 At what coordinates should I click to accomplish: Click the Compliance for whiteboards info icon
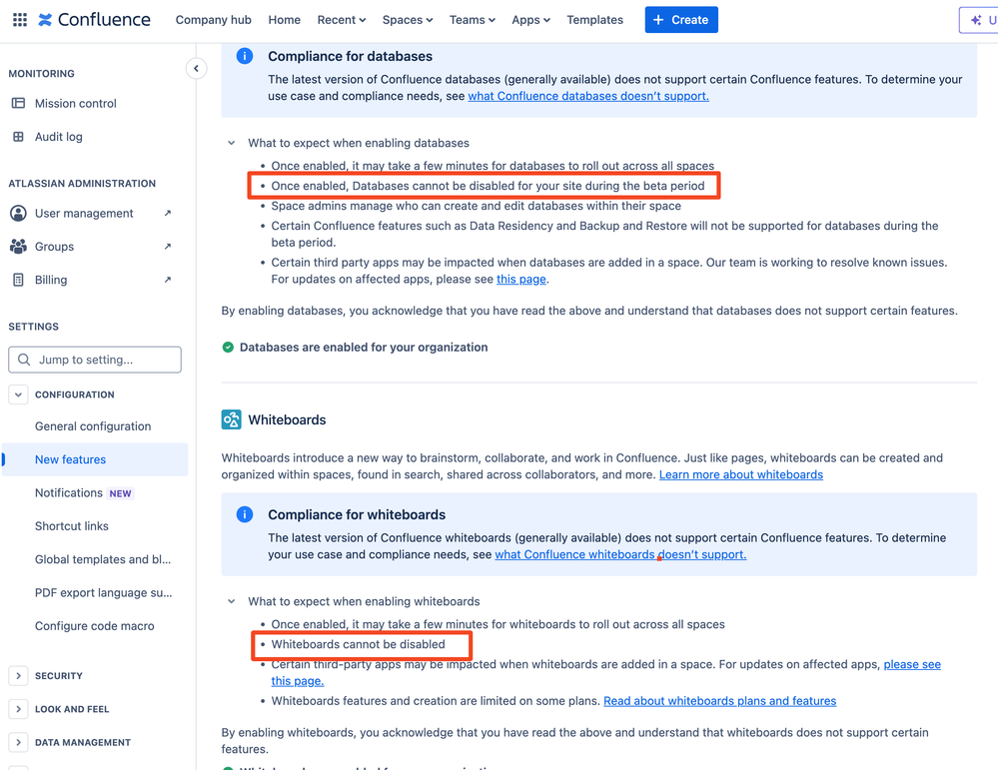[x=245, y=514]
